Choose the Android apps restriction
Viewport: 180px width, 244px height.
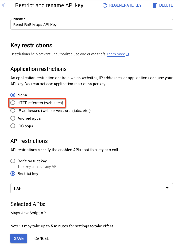(13, 118)
